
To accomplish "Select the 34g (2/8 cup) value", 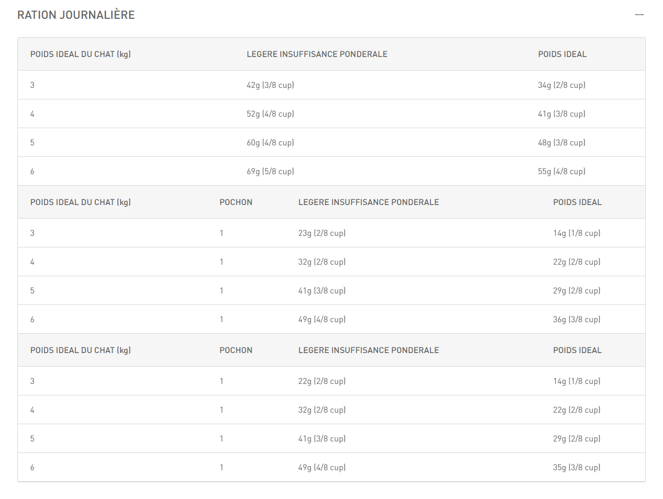I will [x=561, y=85].
